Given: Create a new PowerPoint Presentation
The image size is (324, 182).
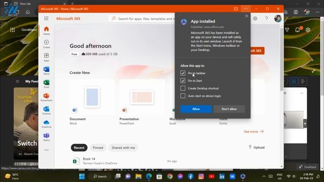Looking at the screenshot, I should click(142, 102).
